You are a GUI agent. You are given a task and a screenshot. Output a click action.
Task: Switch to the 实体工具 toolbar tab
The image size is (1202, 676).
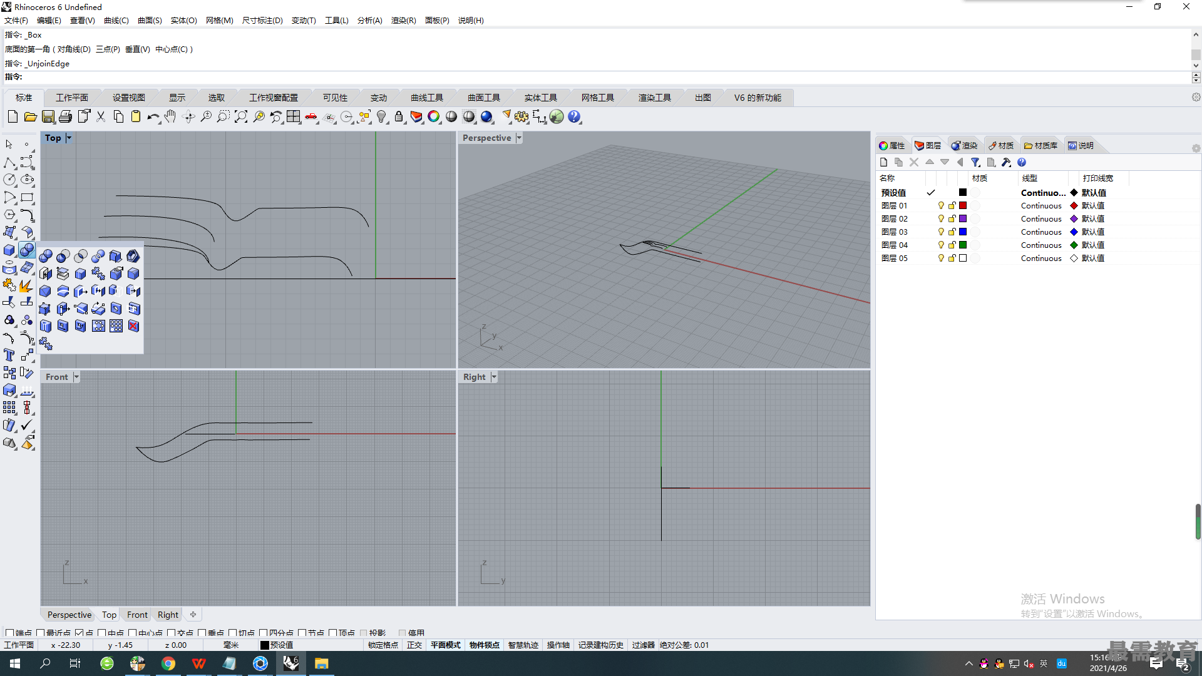point(541,98)
